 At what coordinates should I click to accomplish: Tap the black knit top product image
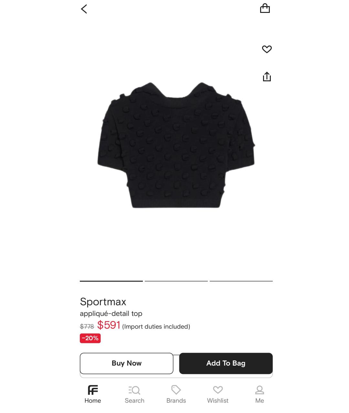[x=176, y=145]
